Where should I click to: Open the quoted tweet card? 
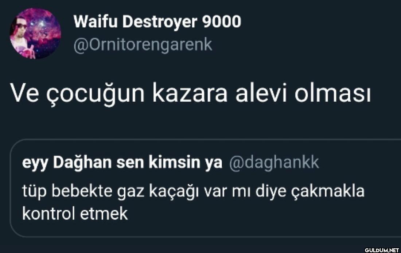(x=205, y=188)
